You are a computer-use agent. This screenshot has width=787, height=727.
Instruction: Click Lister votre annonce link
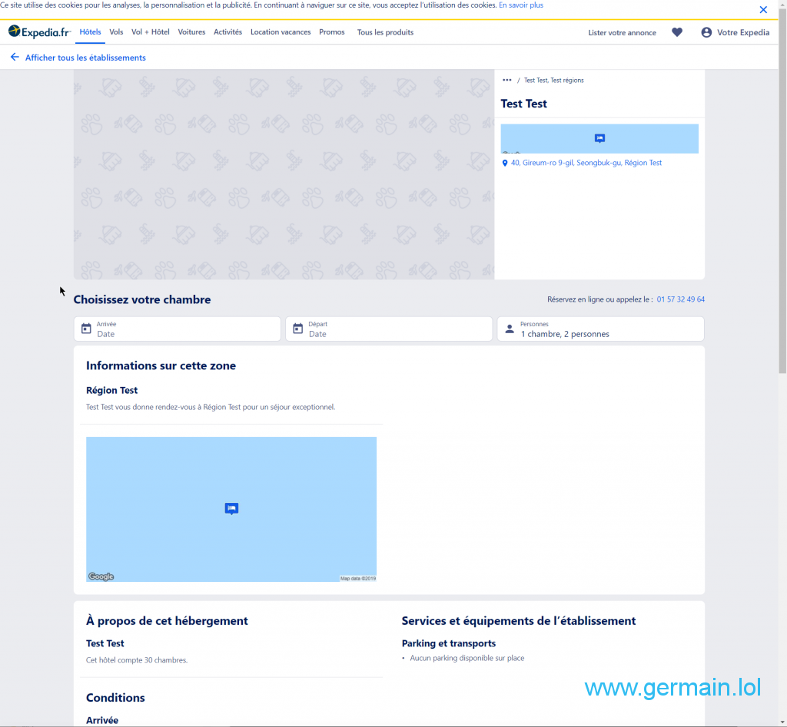(x=622, y=33)
